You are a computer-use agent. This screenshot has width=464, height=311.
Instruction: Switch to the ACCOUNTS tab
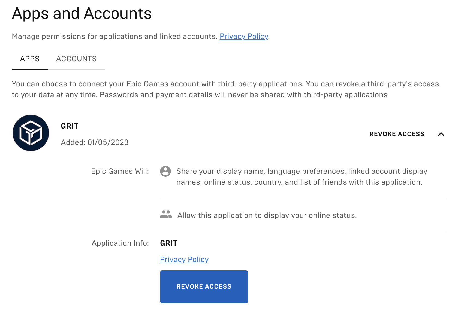point(76,59)
